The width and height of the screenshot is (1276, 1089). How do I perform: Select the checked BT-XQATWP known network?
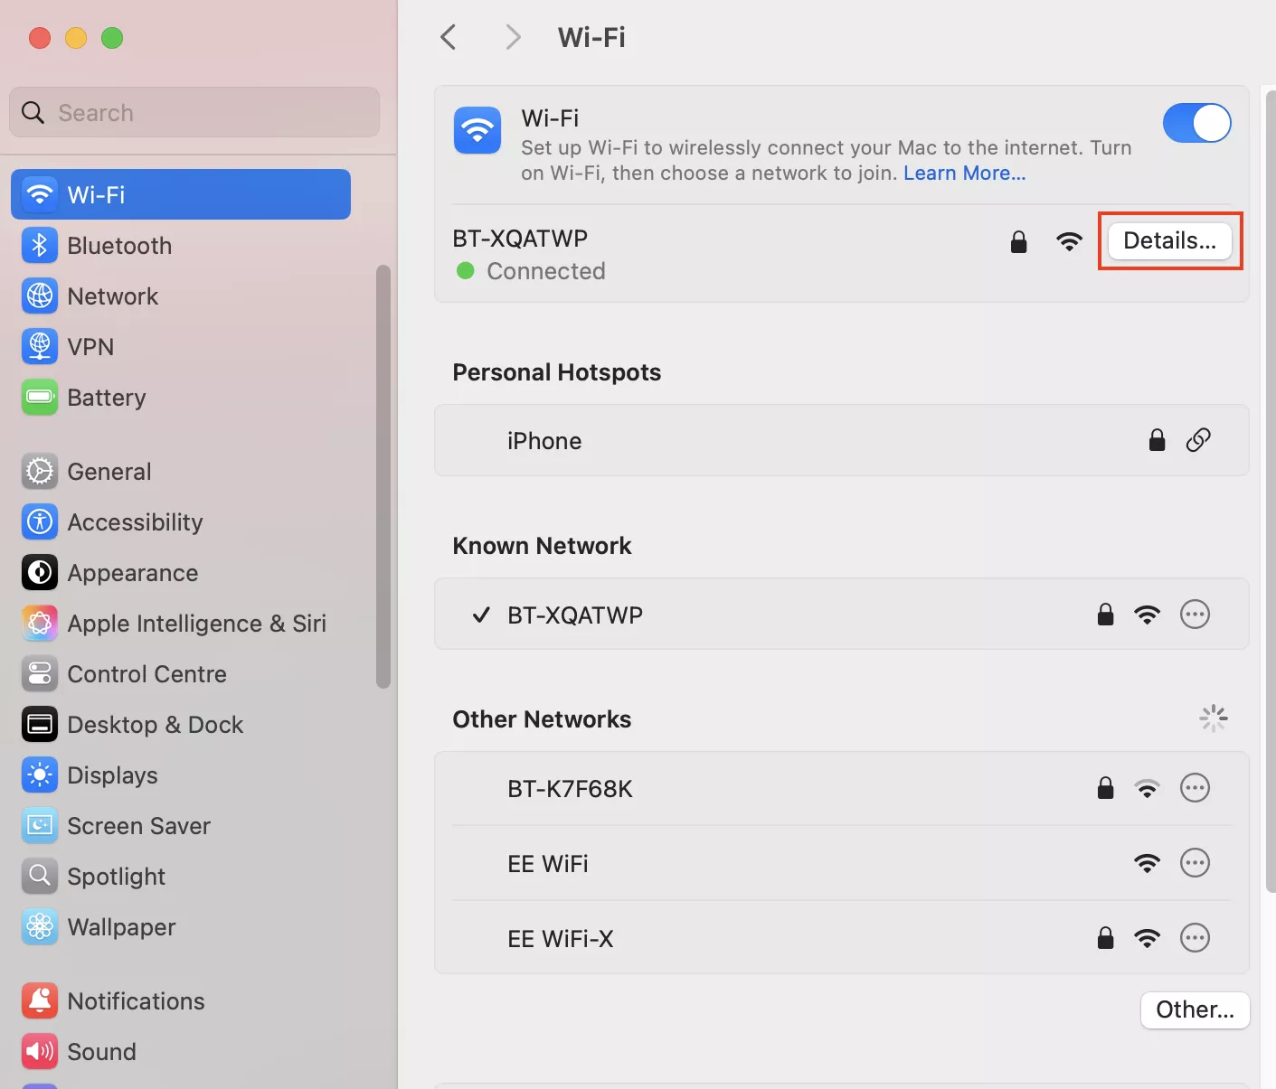coord(841,615)
